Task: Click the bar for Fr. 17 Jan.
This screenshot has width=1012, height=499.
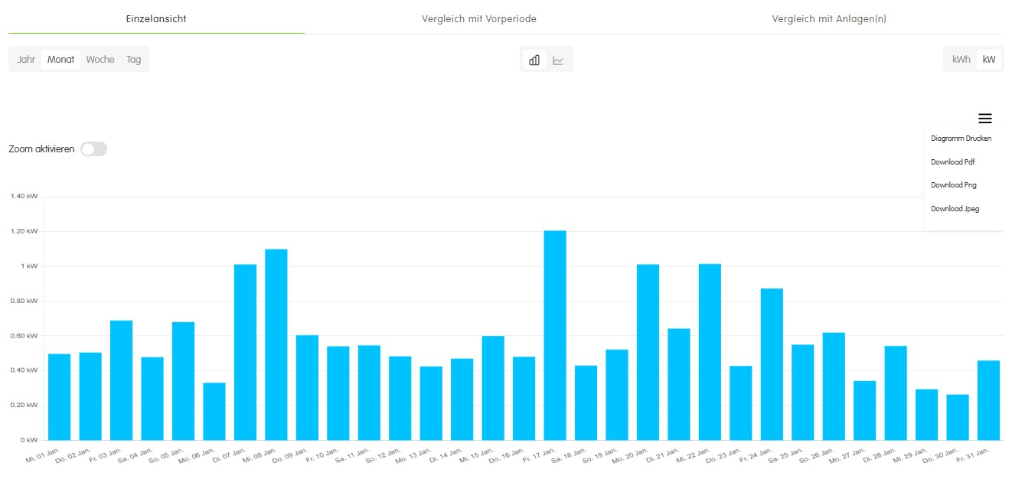Action: 555,335
